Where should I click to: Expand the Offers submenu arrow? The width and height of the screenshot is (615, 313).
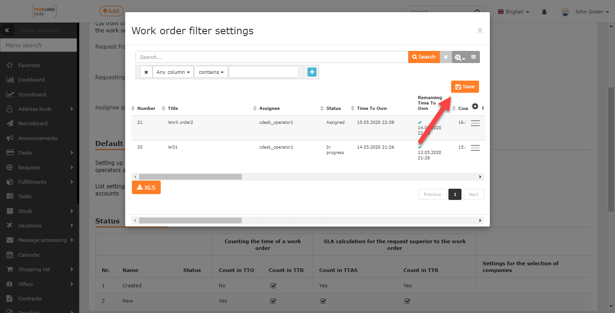pos(72,284)
